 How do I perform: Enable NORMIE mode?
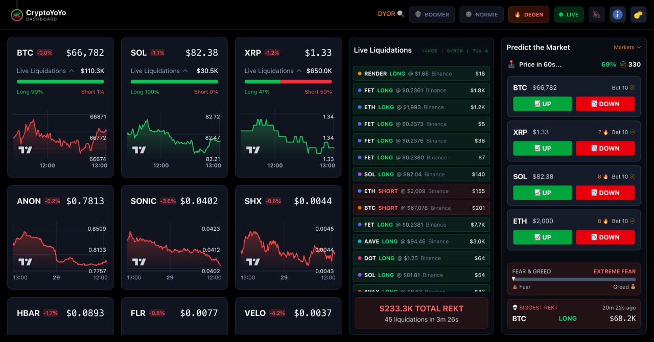coord(481,15)
